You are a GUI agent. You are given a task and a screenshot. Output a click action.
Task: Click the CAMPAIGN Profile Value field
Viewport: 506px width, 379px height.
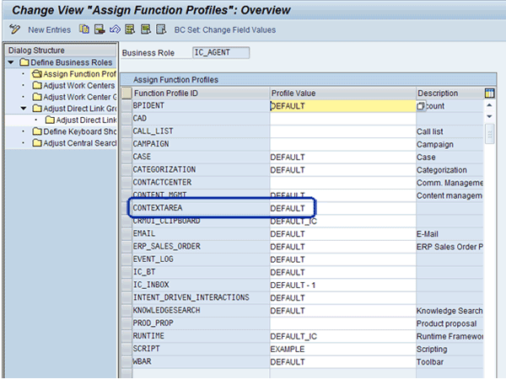342,144
